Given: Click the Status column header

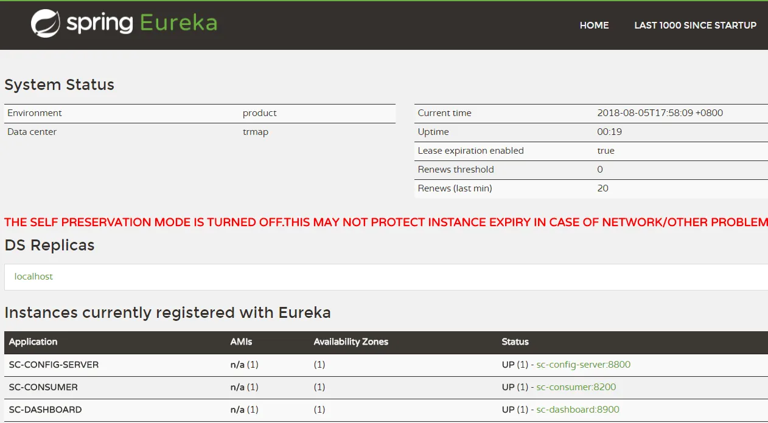Looking at the screenshot, I should (515, 342).
